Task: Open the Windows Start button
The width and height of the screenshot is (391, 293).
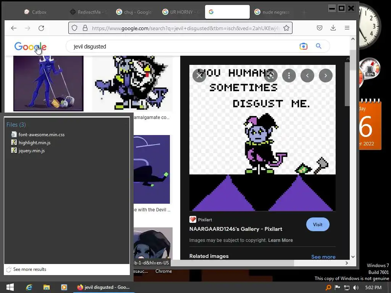Action: point(10,287)
